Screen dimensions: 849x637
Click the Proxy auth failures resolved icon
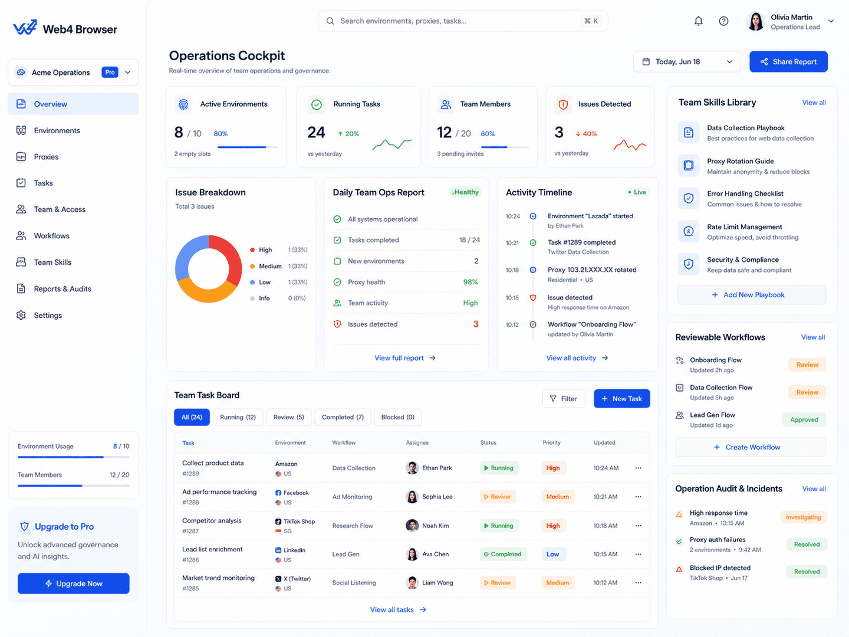pos(679,541)
